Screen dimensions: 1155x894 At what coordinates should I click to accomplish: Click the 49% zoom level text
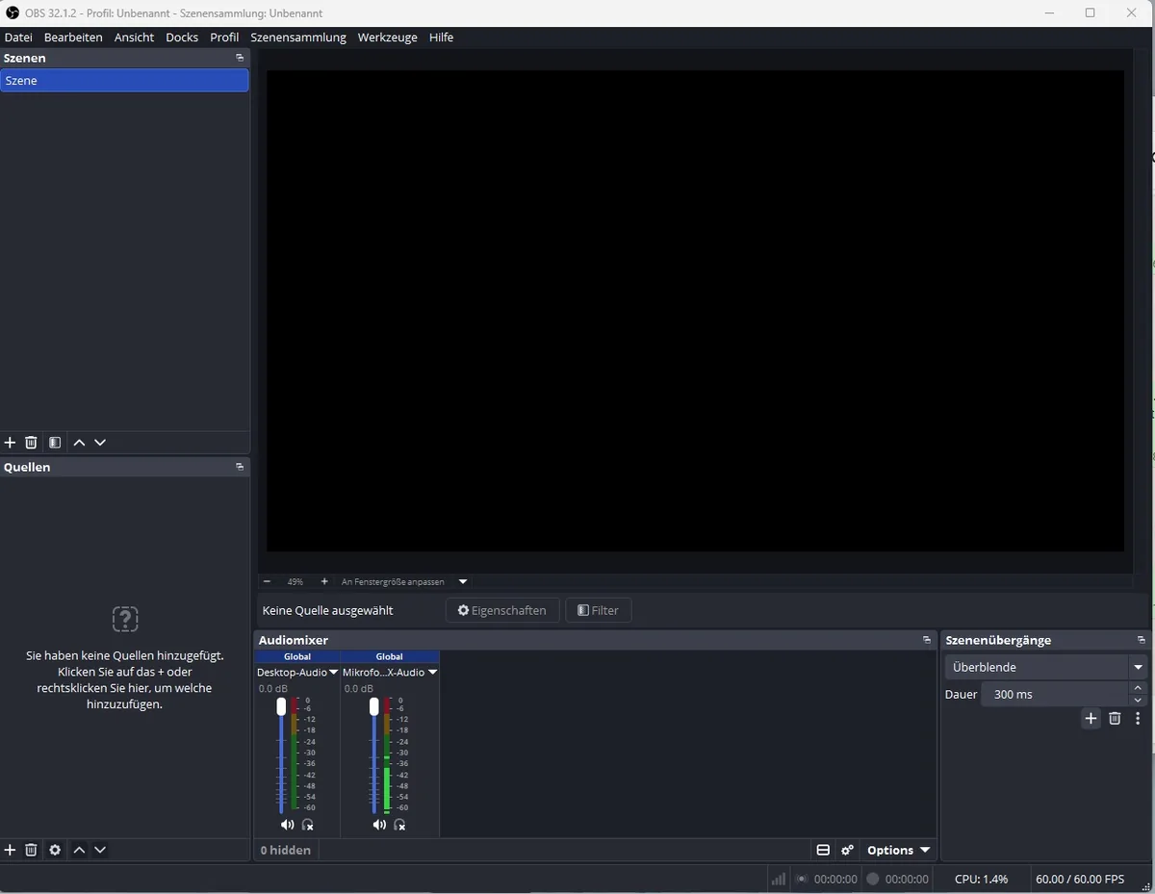295,581
